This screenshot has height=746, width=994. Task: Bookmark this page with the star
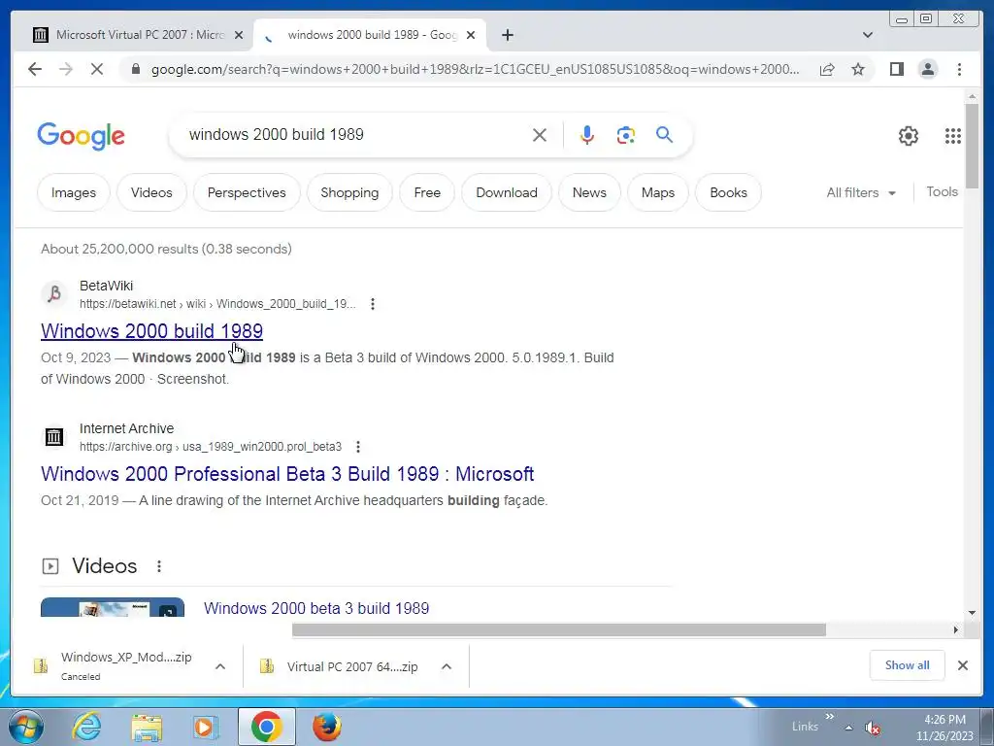pos(858,69)
